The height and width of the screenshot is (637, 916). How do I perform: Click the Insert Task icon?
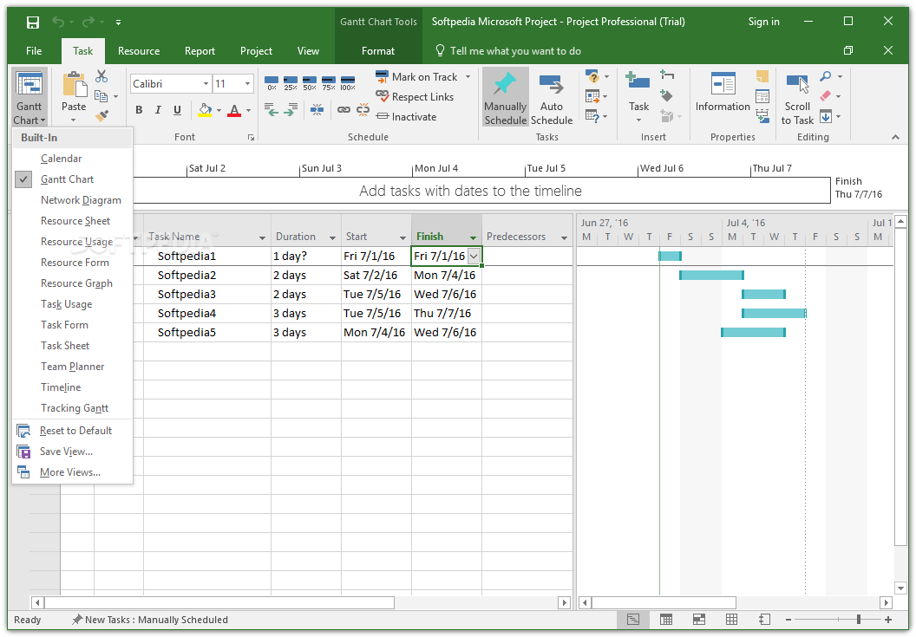[638, 81]
